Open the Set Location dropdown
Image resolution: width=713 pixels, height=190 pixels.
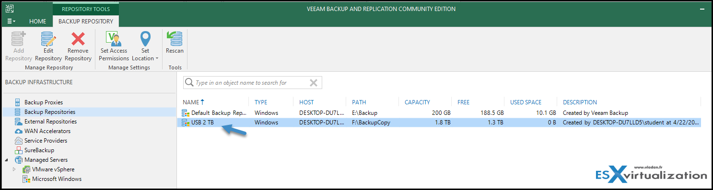(145, 46)
